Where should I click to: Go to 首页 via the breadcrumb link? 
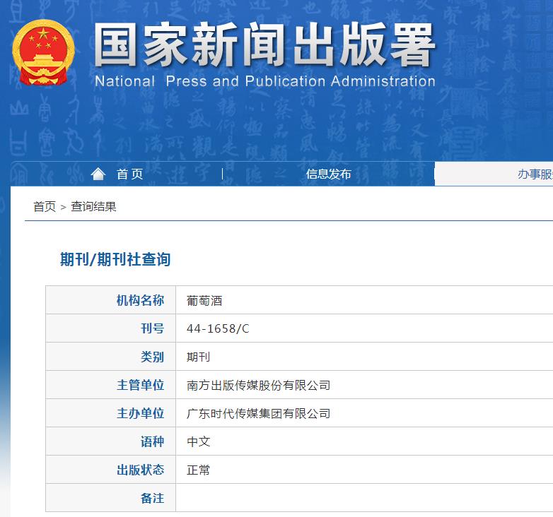tap(45, 207)
